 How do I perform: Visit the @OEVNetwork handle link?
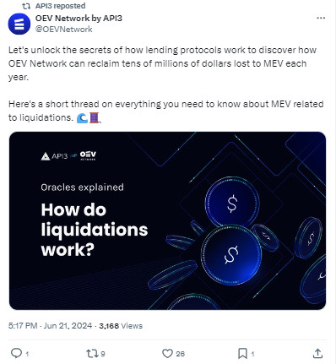[63, 30]
